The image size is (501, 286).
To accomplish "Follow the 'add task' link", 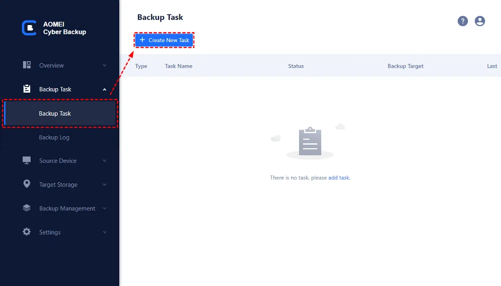I will pyautogui.click(x=339, y=178).
